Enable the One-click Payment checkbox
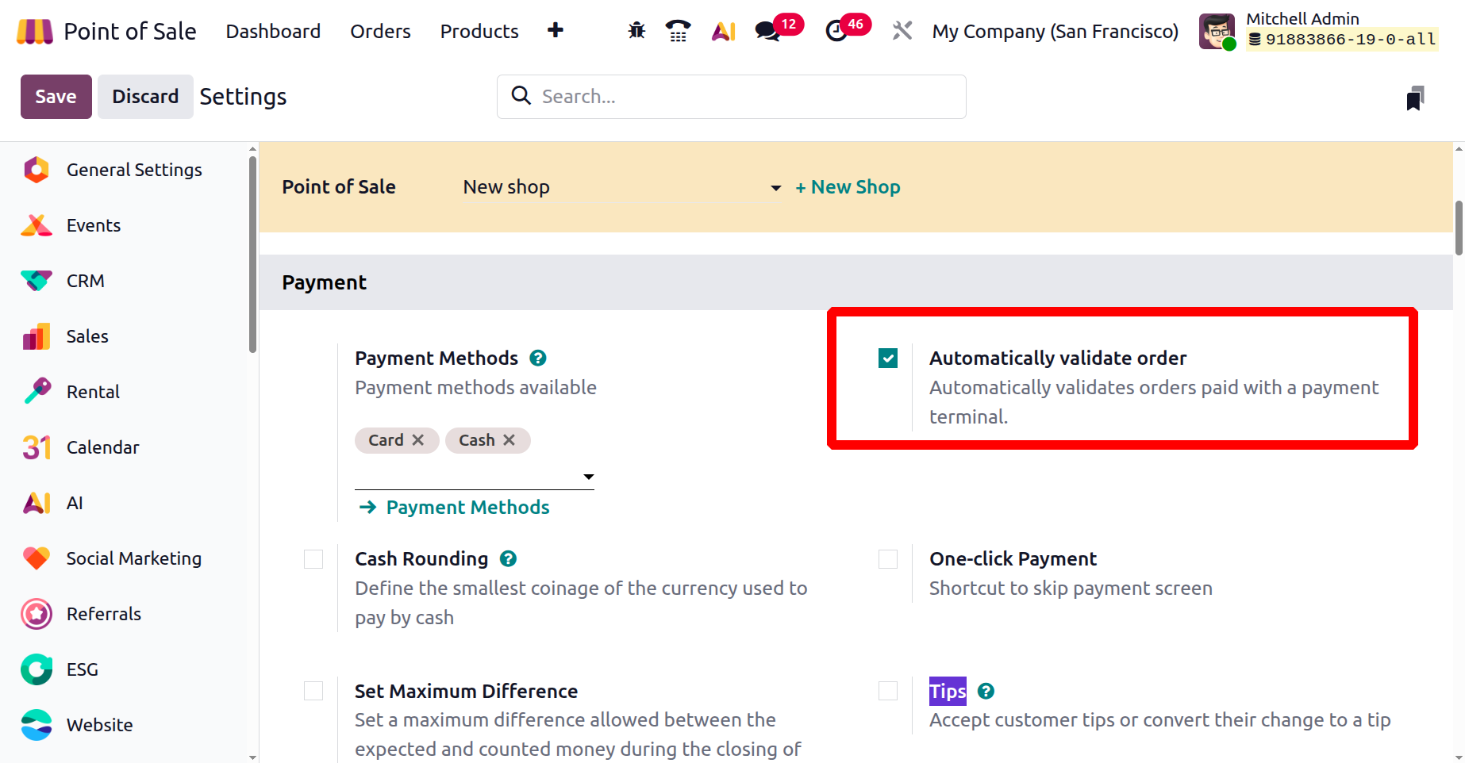 click(888, 559)
